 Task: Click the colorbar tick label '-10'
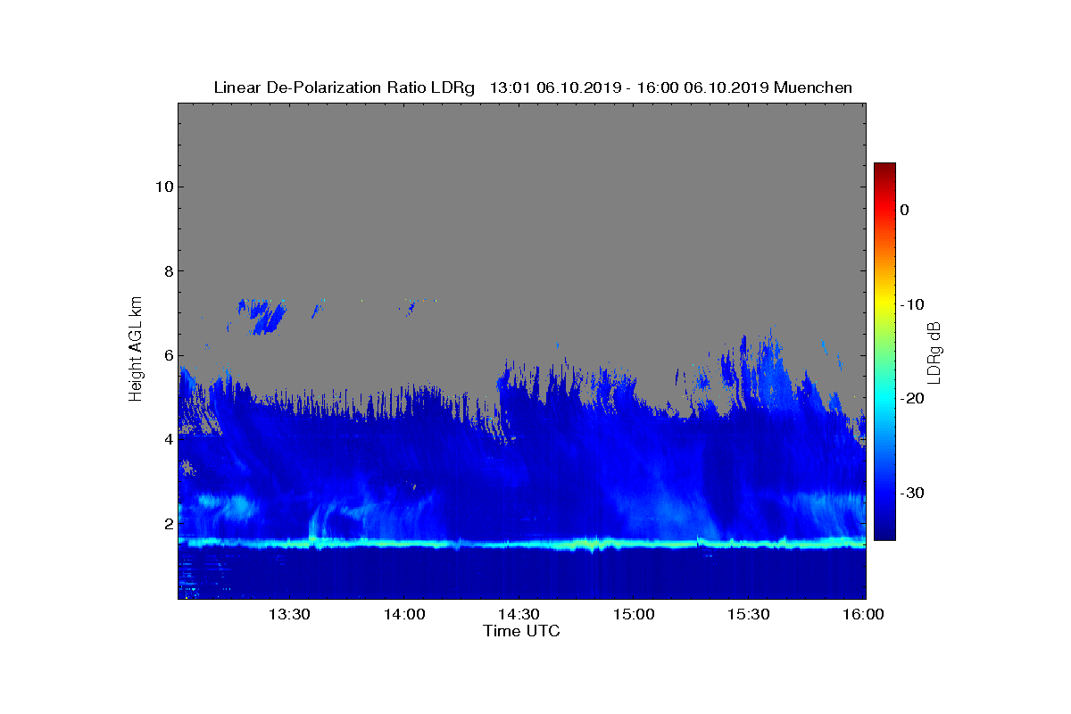click(x=910, y=304)
